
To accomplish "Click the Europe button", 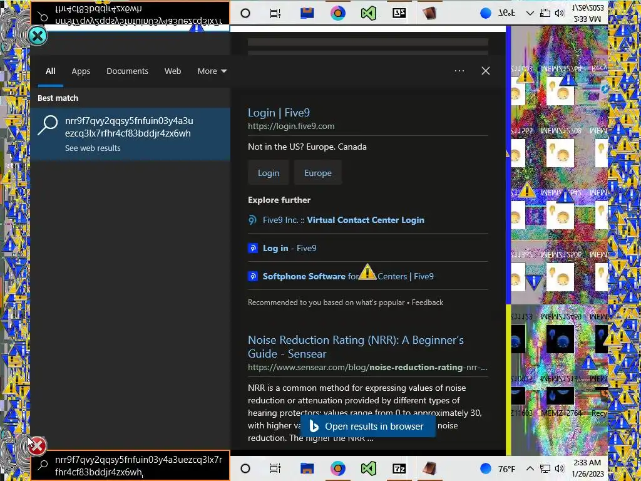I will [x=317, y=173].
